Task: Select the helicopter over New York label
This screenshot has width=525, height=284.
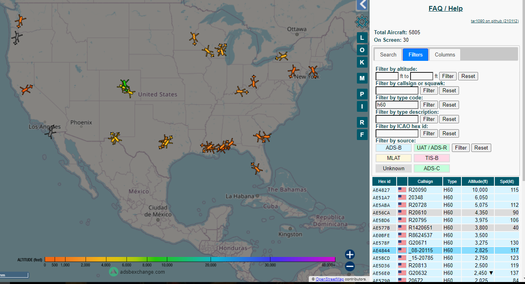Action: (x=314, y=72)
